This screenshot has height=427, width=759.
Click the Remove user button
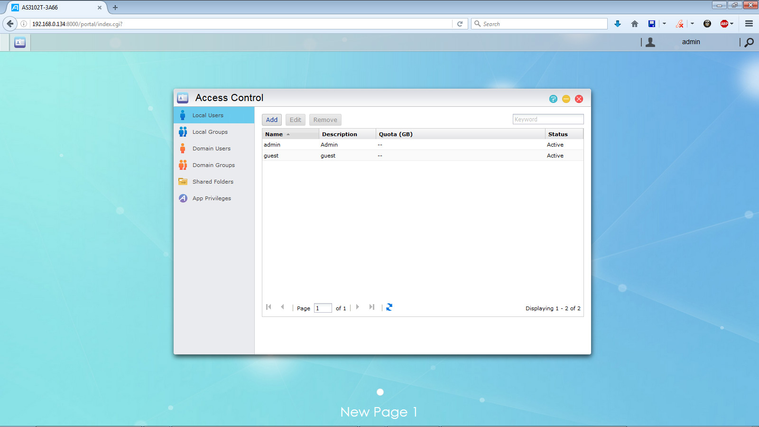click(325, 120)
